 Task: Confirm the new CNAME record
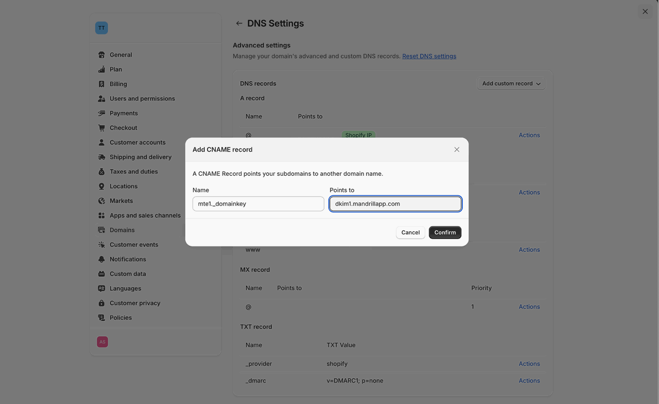click(x=445, y=233)
